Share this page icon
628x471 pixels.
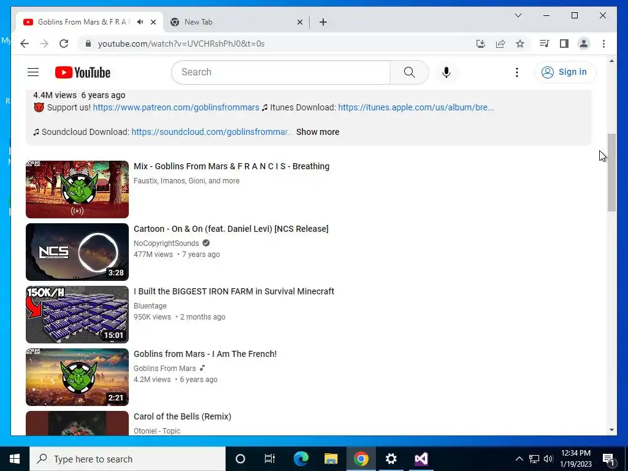tap(500, 44)
